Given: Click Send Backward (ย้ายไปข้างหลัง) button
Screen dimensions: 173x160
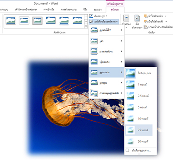Looking at the screenshot, I should [154, 22].
